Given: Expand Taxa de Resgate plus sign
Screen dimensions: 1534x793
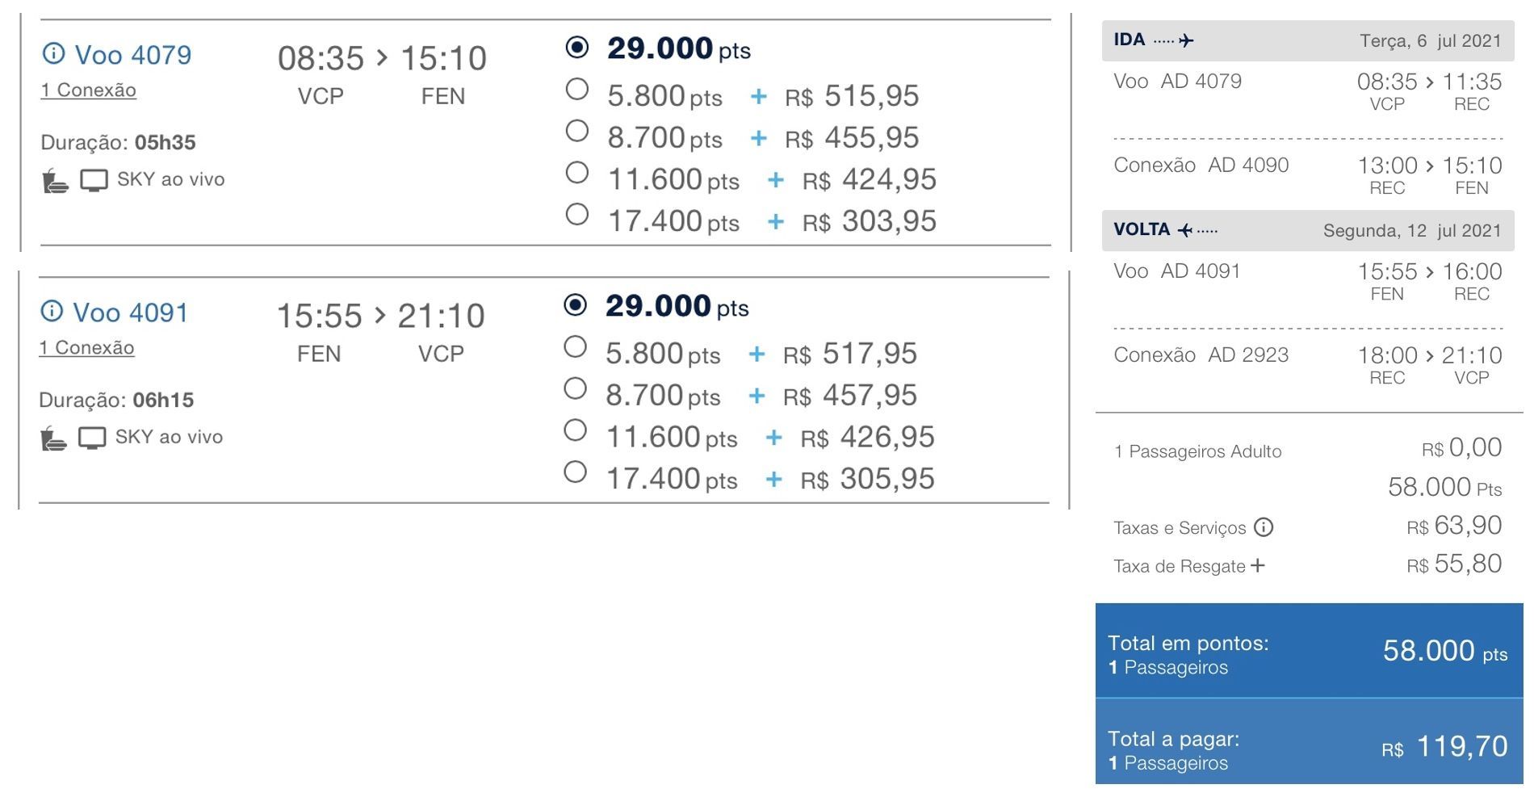Looking at the screenshot, I should coord(1257,565).
